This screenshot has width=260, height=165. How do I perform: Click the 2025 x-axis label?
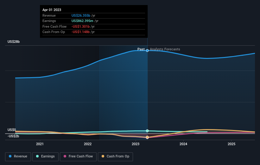tap(231, 144)
